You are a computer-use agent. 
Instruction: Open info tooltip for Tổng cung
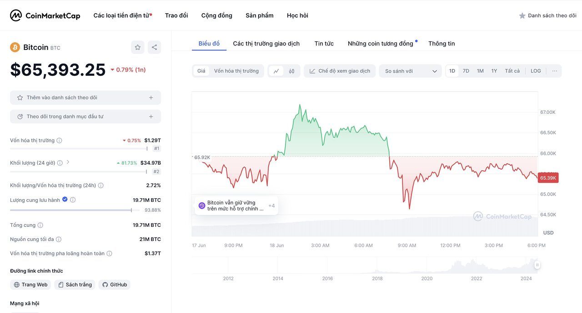(40, 225)
